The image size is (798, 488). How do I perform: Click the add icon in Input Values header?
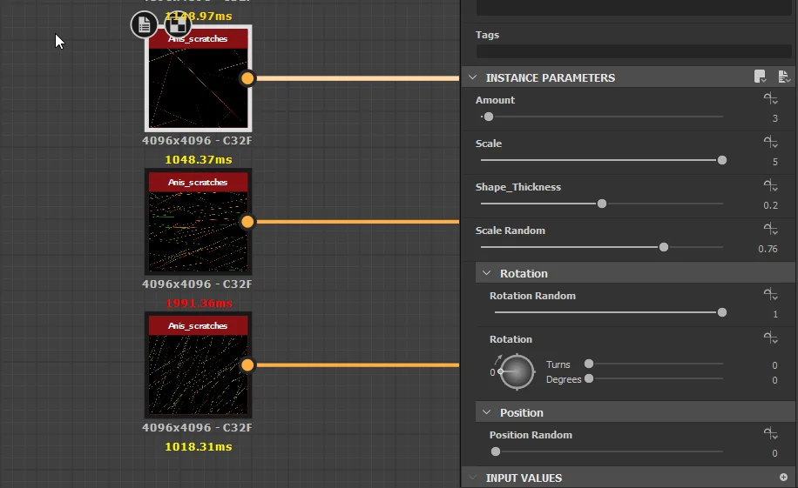(783, 477)
